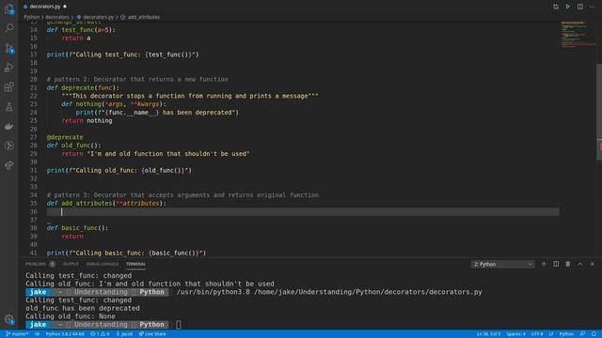Click the decorators folder breadcrumb

pyautogui.click(x=57, y=17)
